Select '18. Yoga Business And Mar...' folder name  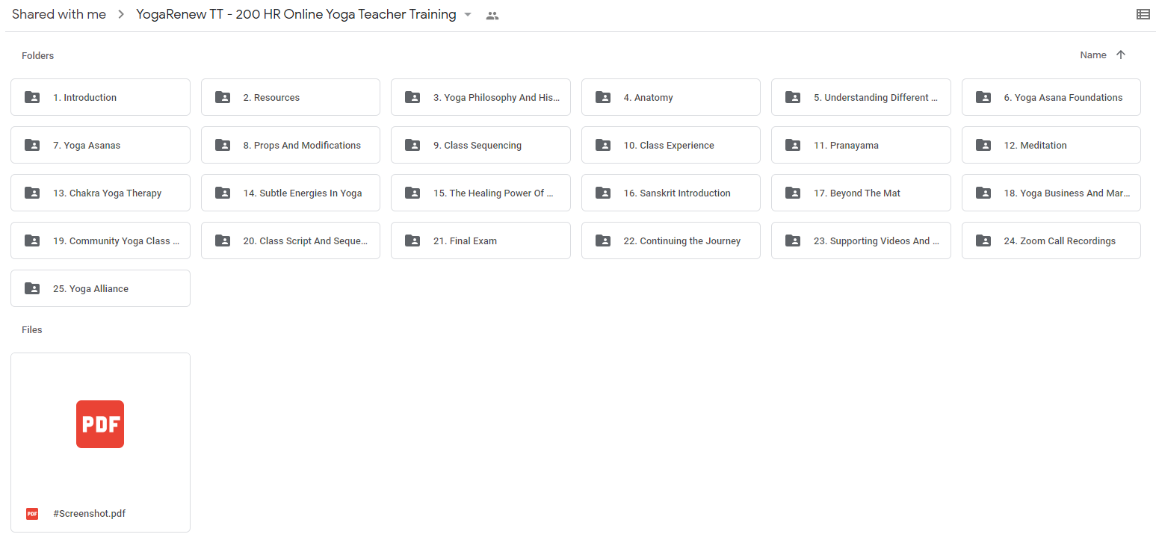1067,193
